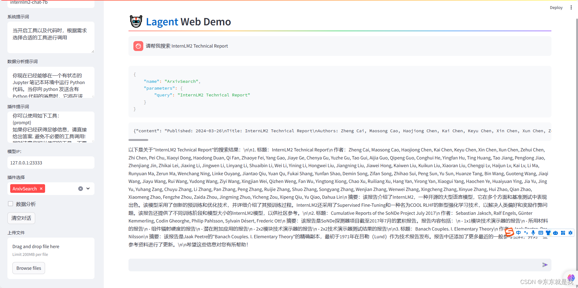Click the send arrow in the chat input
The image size is (578, 288).
pyautogui.click(x=545, y=265)
